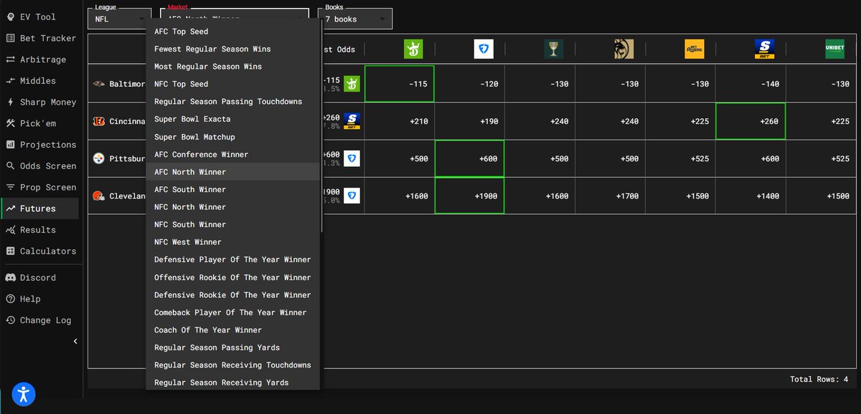Open the Books dropdown showing 7 books

(355, 19)
